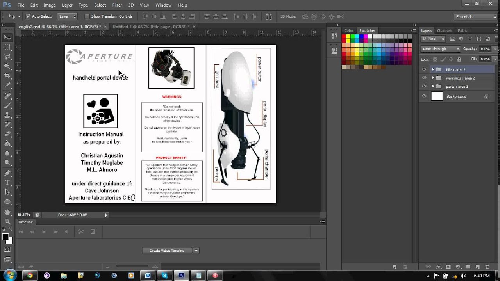Toggle lock all button
The width and height of the screenshot is (500, 281).
(x=459, y=59)
